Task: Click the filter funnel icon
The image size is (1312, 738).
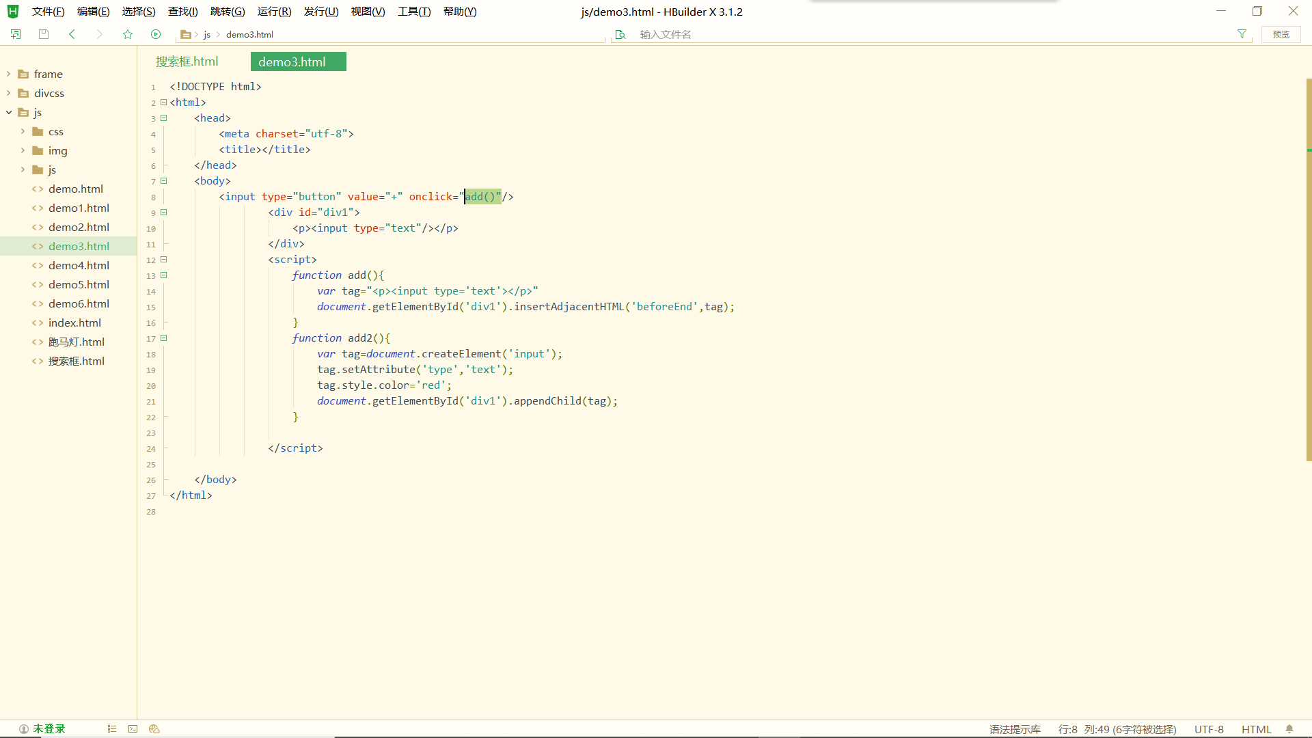Action: tap(1242, 34)
